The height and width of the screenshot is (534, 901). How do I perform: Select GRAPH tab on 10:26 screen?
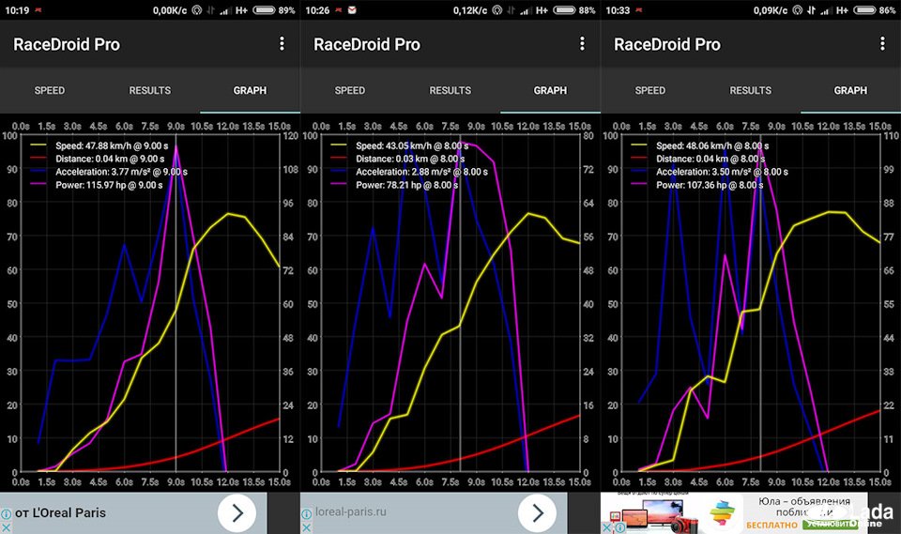(550, 91)
